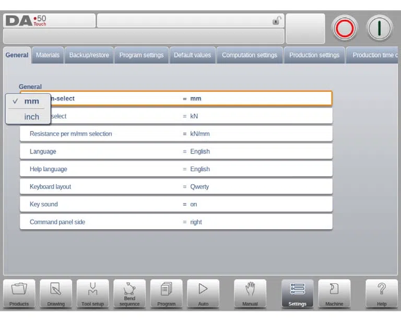The width and height of the screenshot is (401, 321).
Task: Open Manual mode hand icon
Action: pyautogui.click(x=250, y=293)
